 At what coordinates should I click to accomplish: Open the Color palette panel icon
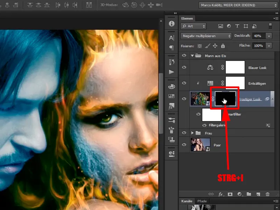point(171,86)
